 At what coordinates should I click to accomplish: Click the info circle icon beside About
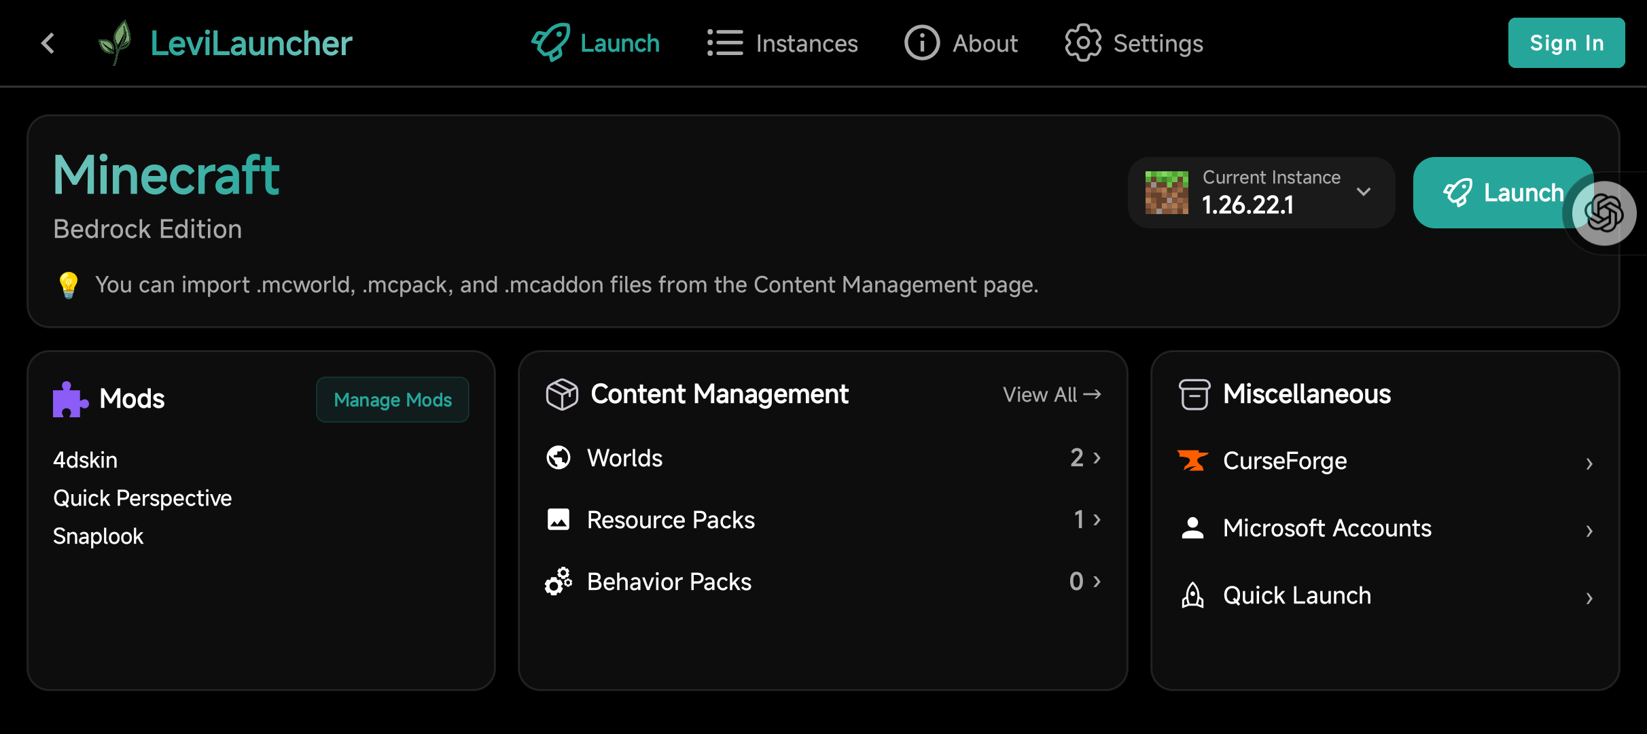[922, 43]
